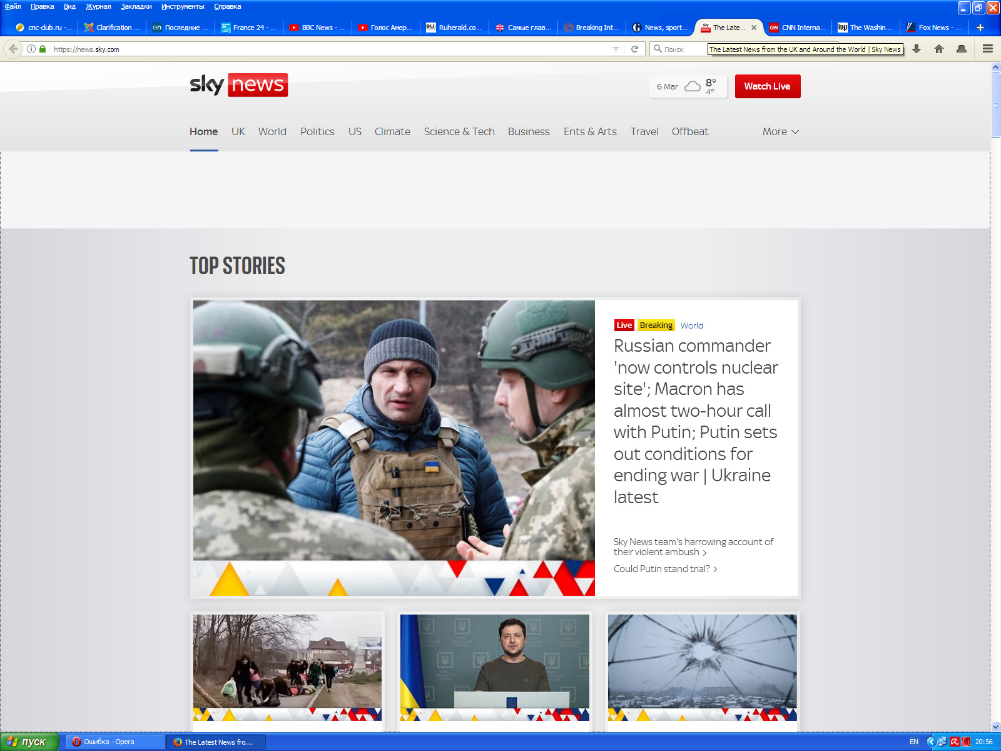Open 'Could Putin stand trial?' link
1001x751 pixels.
click(x=665, y=569)
